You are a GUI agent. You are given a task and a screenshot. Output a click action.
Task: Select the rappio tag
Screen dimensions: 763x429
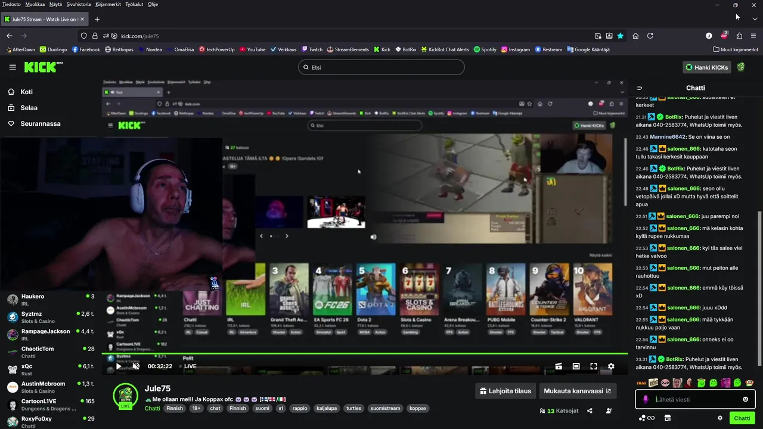(300, 409)
